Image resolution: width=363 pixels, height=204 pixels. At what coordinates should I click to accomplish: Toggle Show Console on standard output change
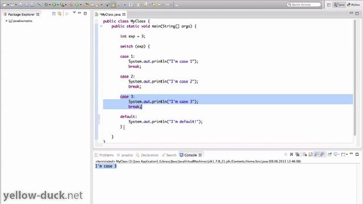pos(316,154)
